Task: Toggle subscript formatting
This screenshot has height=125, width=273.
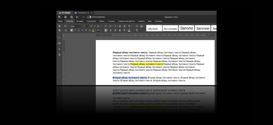Action: tap(90, 30)
